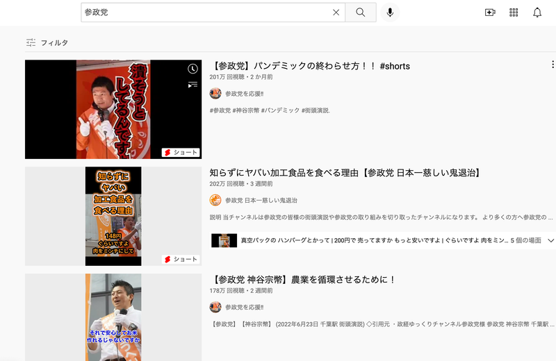The height and width of the screenshot is (361, 556).
Task: Click hashtag description #参政党 #神谷宗幣
Action: coord(270,110)
